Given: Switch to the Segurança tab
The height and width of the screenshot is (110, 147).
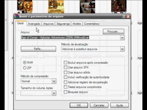Looking at the screenshot, I should [x=63, y=24].
